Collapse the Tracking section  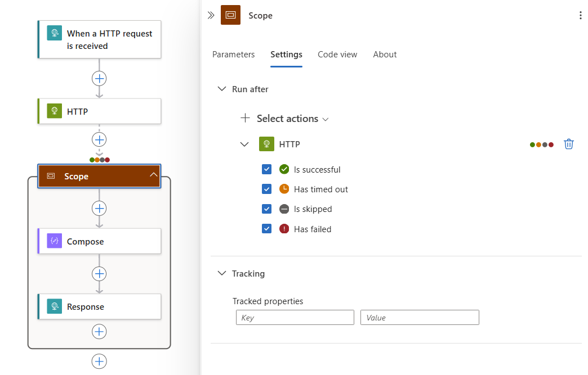(x=221, y=273)
